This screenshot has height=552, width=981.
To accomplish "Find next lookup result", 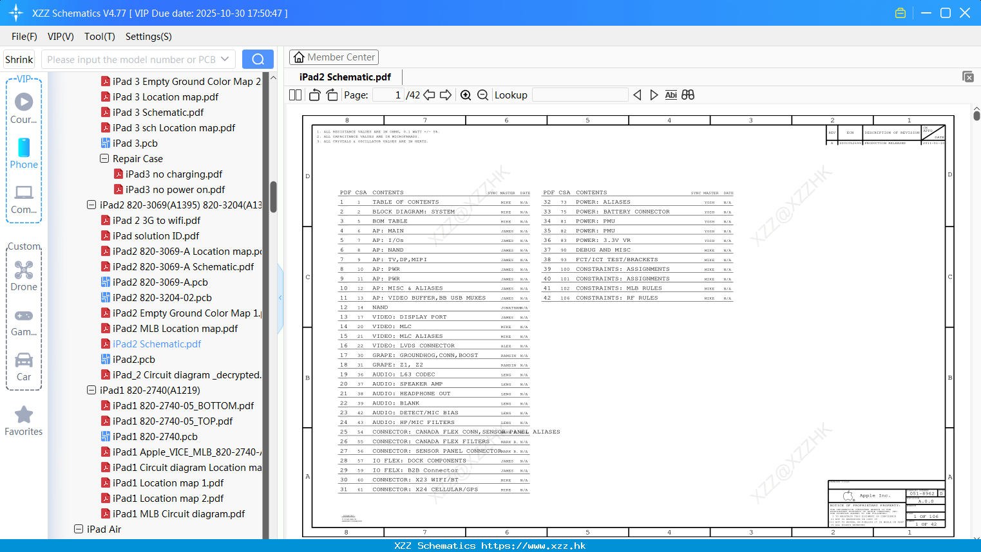I will (654, 95).
